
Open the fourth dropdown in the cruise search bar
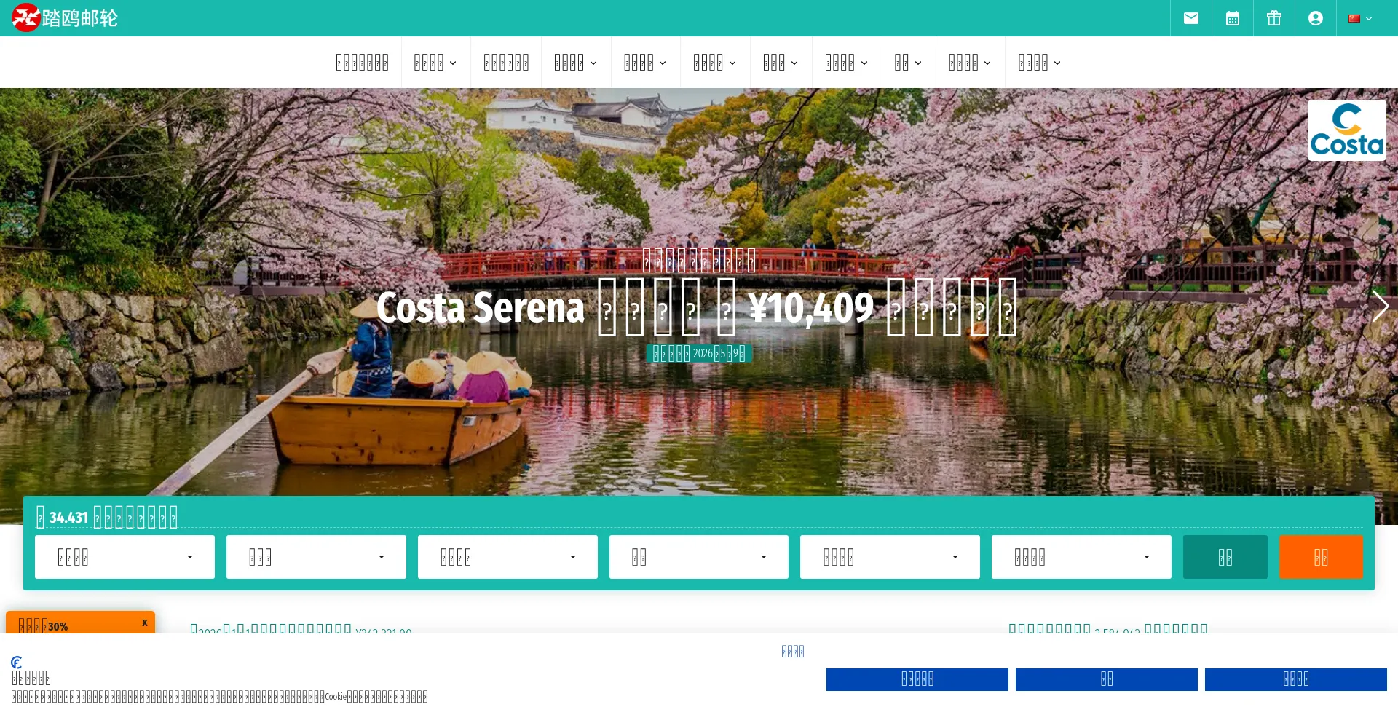[x=699, y=557]
